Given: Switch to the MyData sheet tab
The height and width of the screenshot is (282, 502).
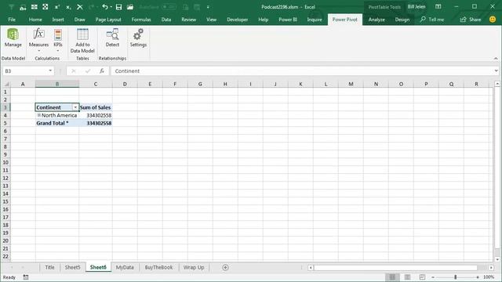Looking at the screenshot, I should (x=125, y=267).
